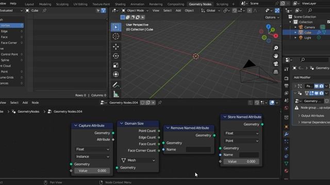Screen dimensions: 330x185
Task: Click the blue Z axis on navigation gizmo
Action: pyautogui.click(x=268, y=27)
